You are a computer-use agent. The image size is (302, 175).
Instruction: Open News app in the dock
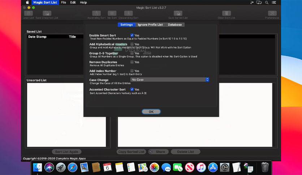190,167
